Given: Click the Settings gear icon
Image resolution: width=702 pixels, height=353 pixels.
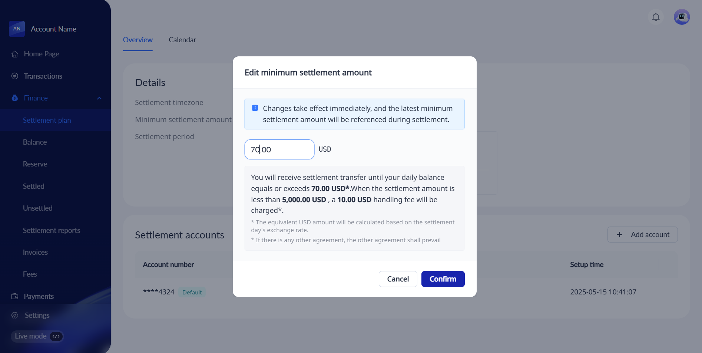Looking at the screenshot, I should pyautogui.click(x=15, y=315).
